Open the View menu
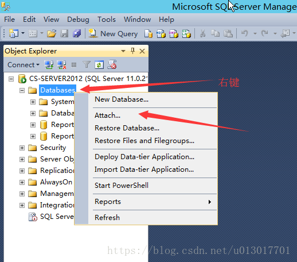 point(51,20)
